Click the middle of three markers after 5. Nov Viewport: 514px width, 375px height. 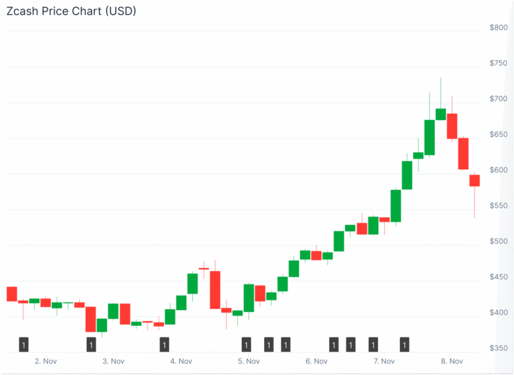pos(269,345)
